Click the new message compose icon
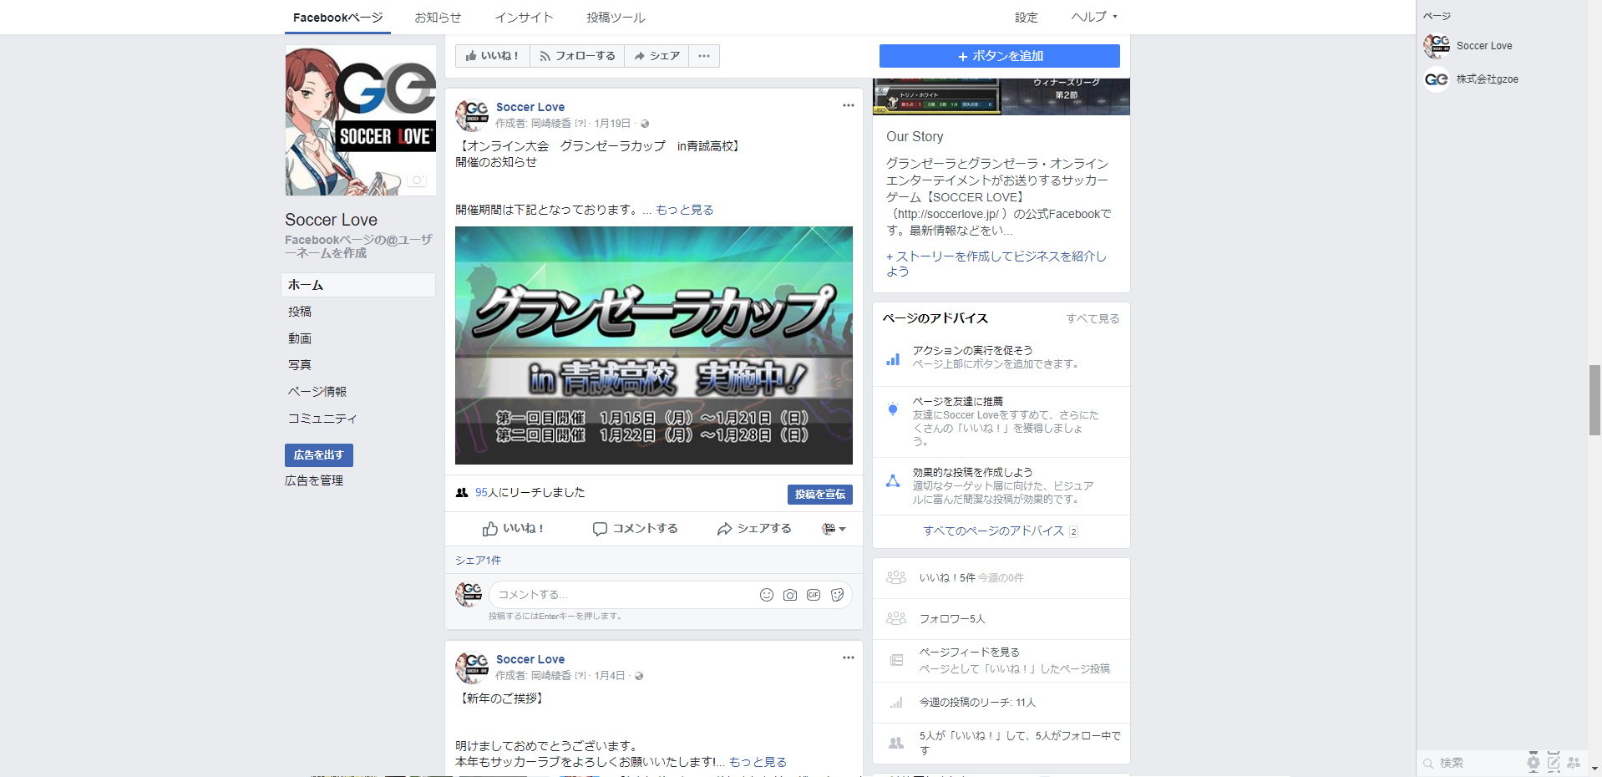This screenshot has width=1602, height=777. [1554, 762]
